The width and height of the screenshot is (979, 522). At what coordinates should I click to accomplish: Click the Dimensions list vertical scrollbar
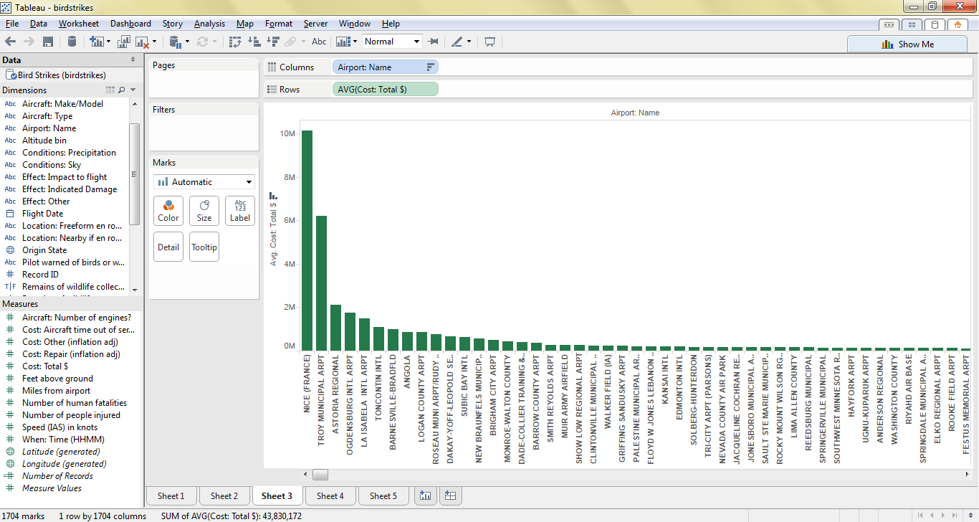coord(135,174)
